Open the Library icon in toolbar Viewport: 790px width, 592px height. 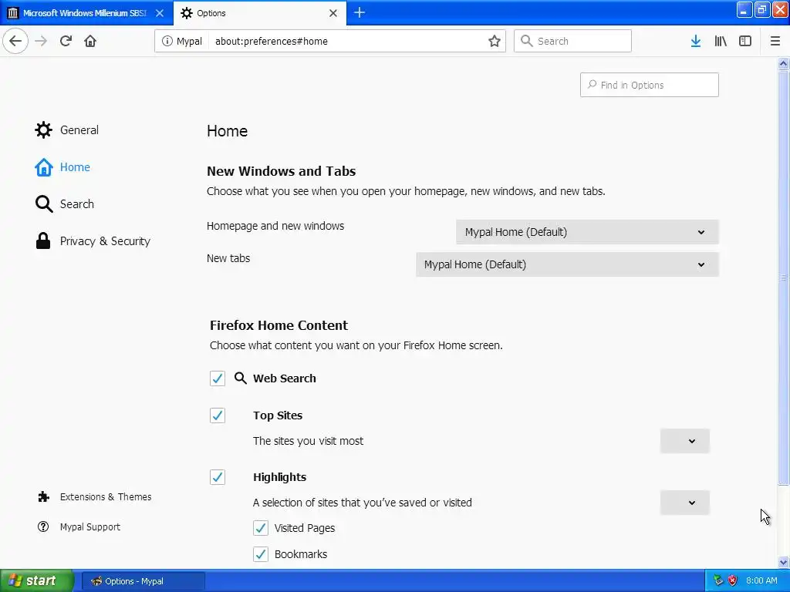pos(721,41)
